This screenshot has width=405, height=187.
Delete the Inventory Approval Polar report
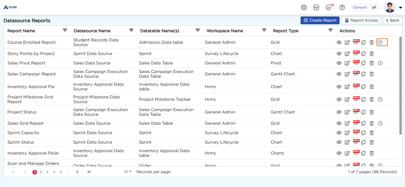(371, 153)
